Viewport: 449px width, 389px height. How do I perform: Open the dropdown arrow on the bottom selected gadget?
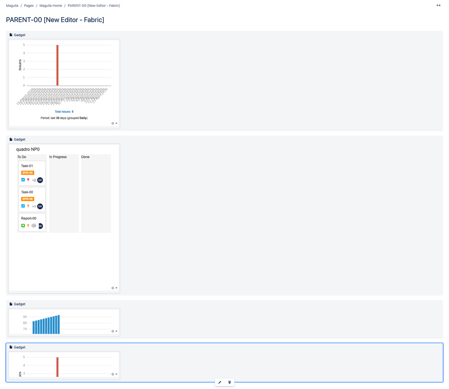point(116,374)
